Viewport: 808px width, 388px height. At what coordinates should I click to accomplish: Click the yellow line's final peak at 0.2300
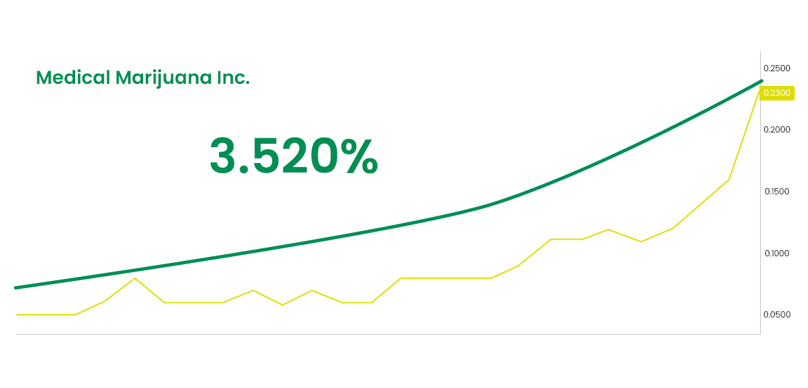759,87
